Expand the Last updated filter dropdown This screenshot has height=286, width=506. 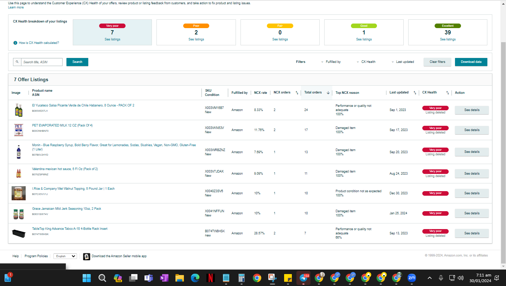403,62
